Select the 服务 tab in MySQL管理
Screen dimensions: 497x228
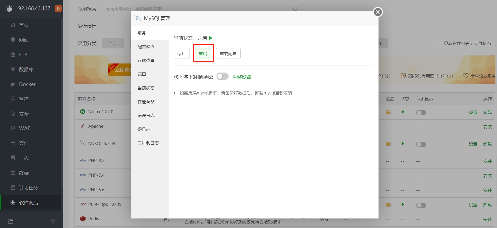point(149,33)
